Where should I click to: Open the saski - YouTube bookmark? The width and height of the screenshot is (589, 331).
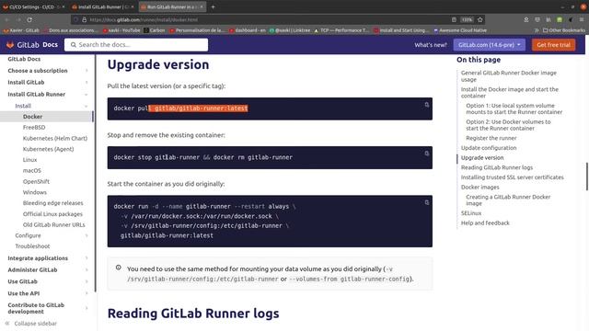click(x=121, y=30)
